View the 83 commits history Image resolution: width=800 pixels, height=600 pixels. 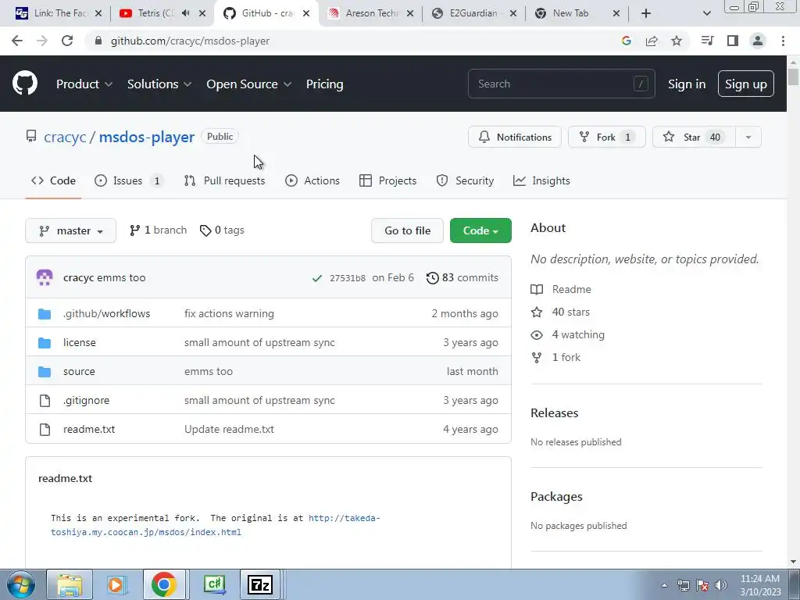tap(462, 278)
